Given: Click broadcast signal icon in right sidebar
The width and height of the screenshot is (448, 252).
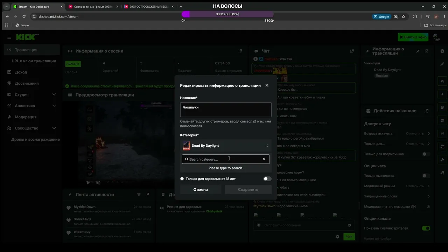Looking at the screenshot, I should (x=442, y=133).
